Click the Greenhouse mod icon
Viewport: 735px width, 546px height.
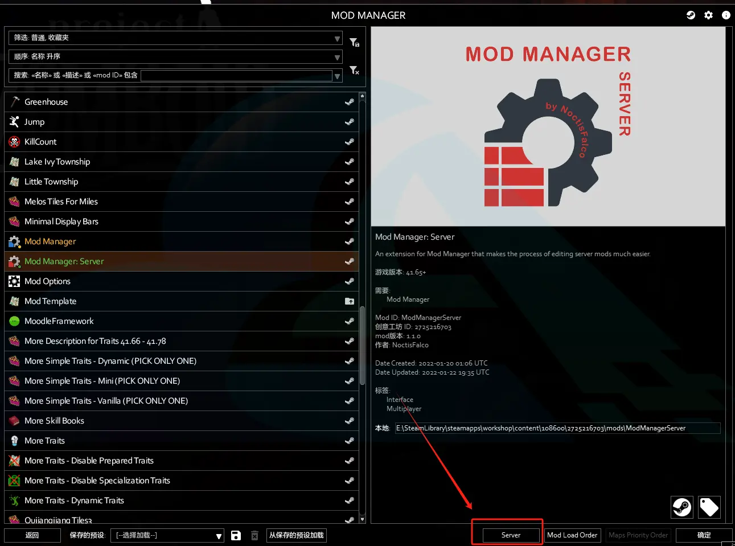point(14,102)
